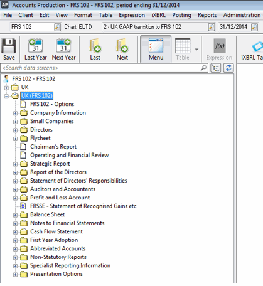Image resolution: width=263 pixels, height=286 pixels.
Task: Open the Expression menu
Action: pyautogui.click(x=132, y=15)
